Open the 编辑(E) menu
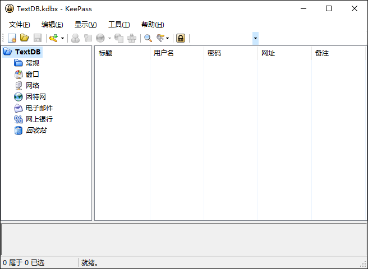Screen dimensions: 368x269 click(x=52, y=25)
